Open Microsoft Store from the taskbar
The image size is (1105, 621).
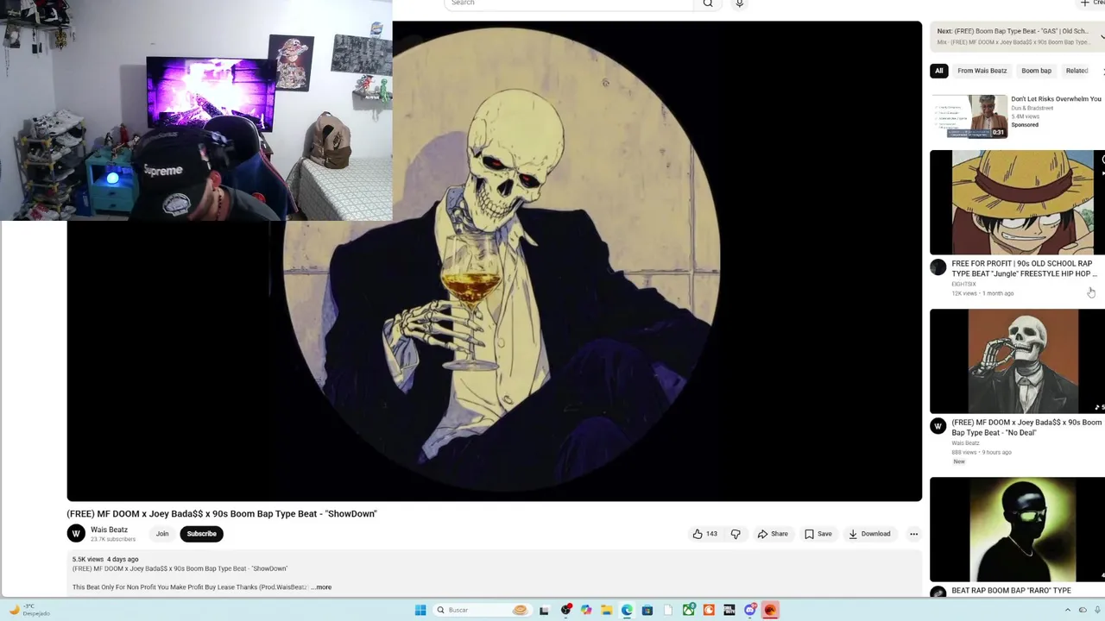tap(647, 610)
